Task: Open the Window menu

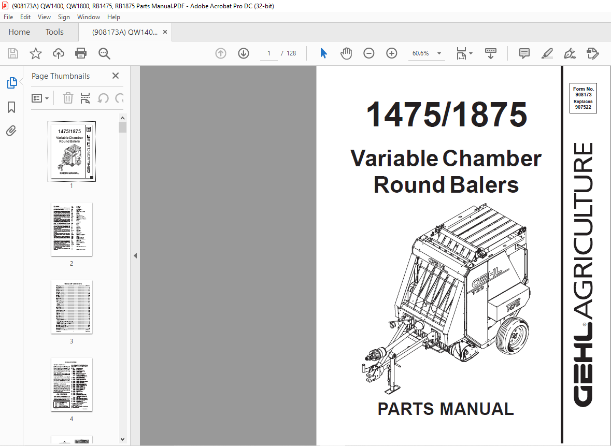Action: [89, 17]
